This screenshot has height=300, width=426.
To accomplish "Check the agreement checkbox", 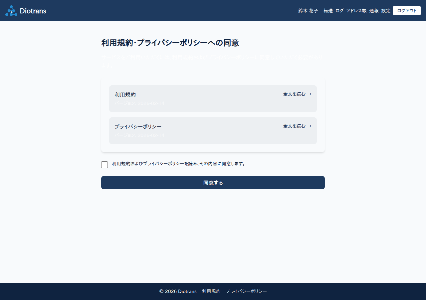I will click(x=105, y=165).
